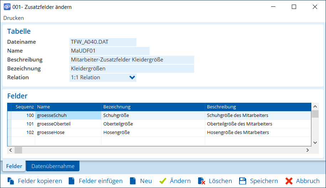Select the Felder tab
Screen dimensions: 326x188
tap(14, 166)
